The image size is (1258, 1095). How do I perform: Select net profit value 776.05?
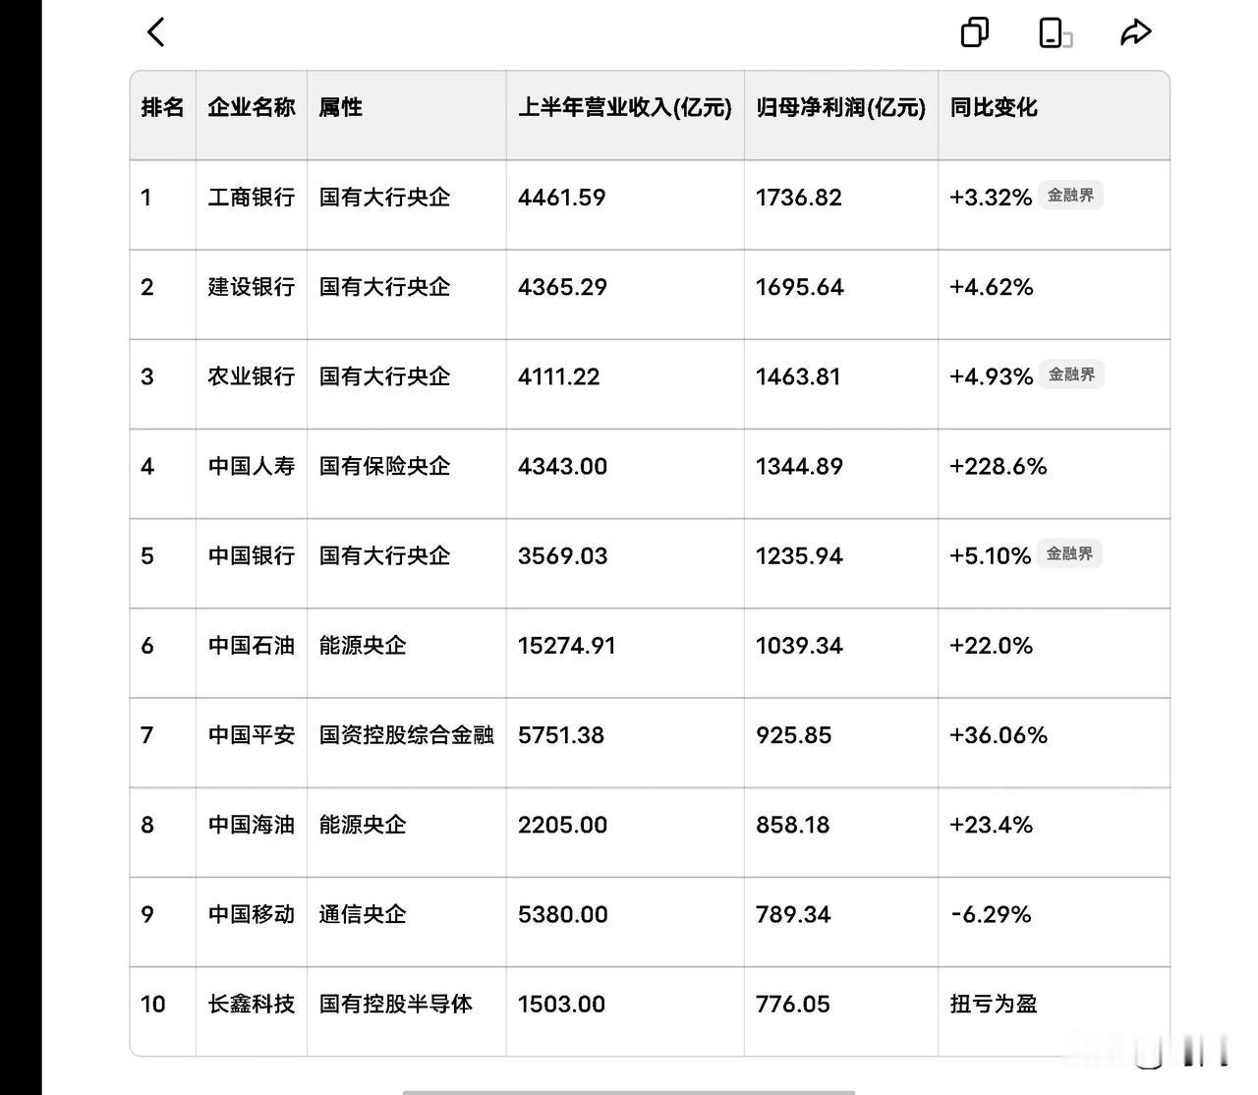point(793,1004)
